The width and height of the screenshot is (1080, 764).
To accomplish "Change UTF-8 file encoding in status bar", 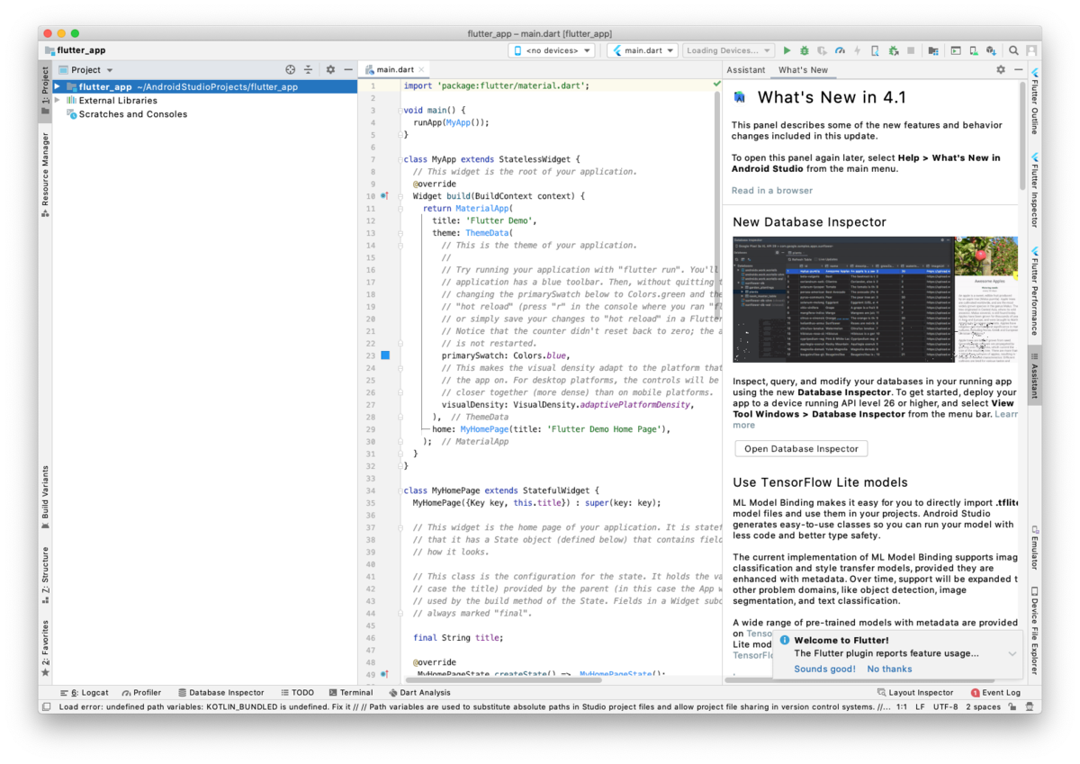I will tap(946, 707).
